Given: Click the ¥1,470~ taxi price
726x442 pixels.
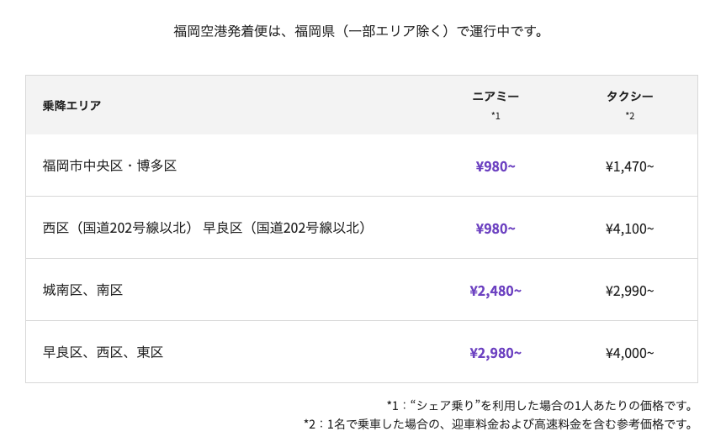Looking at the screenshot, I should (630, 166).
